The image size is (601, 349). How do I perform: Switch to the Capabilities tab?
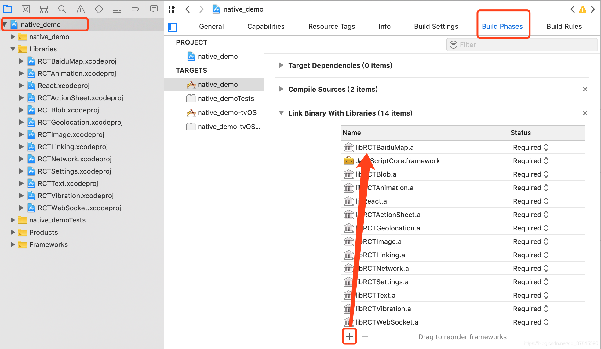tap(266, 27)
